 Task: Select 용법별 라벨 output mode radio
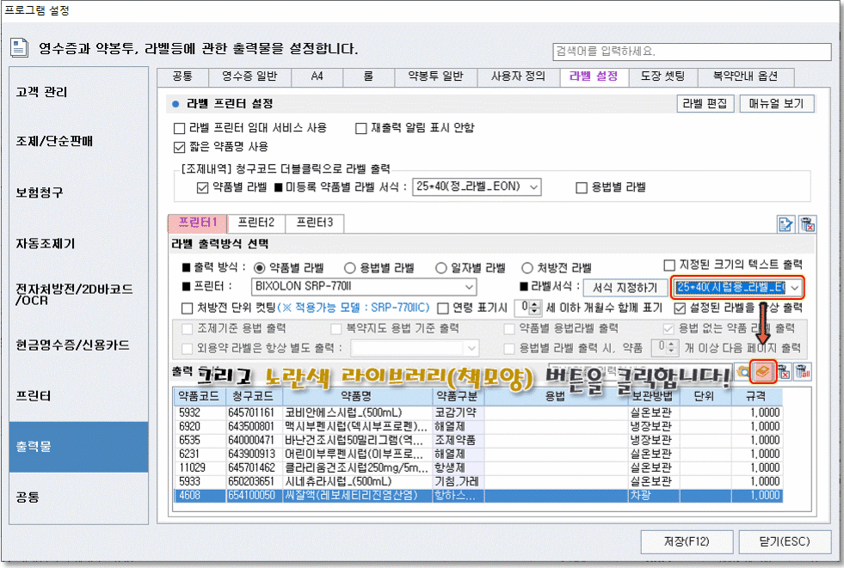click(x=350, y=267)
